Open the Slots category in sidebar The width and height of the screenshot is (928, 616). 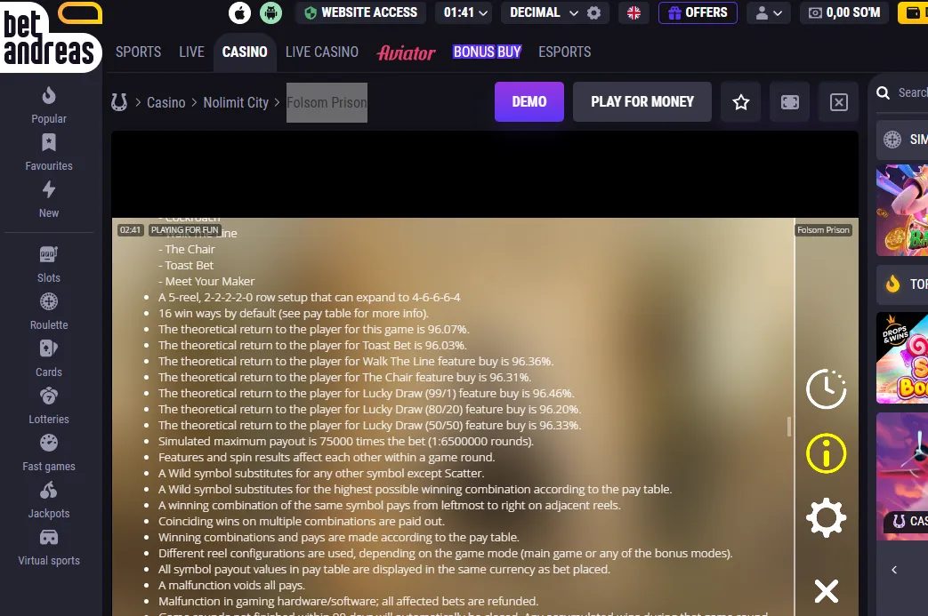point(49,265)
